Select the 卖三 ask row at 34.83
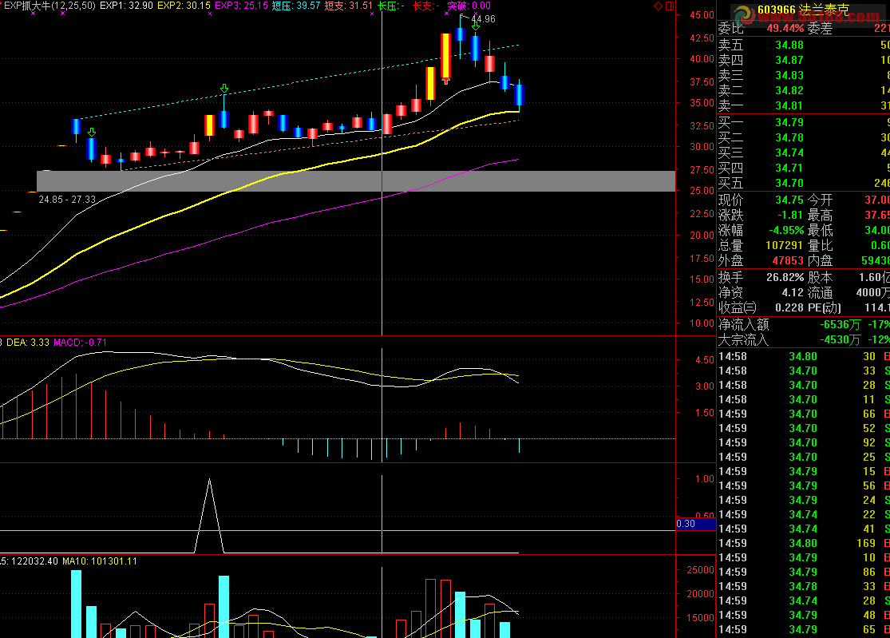Viewport: 890px width, 638px height. point(804,76)
